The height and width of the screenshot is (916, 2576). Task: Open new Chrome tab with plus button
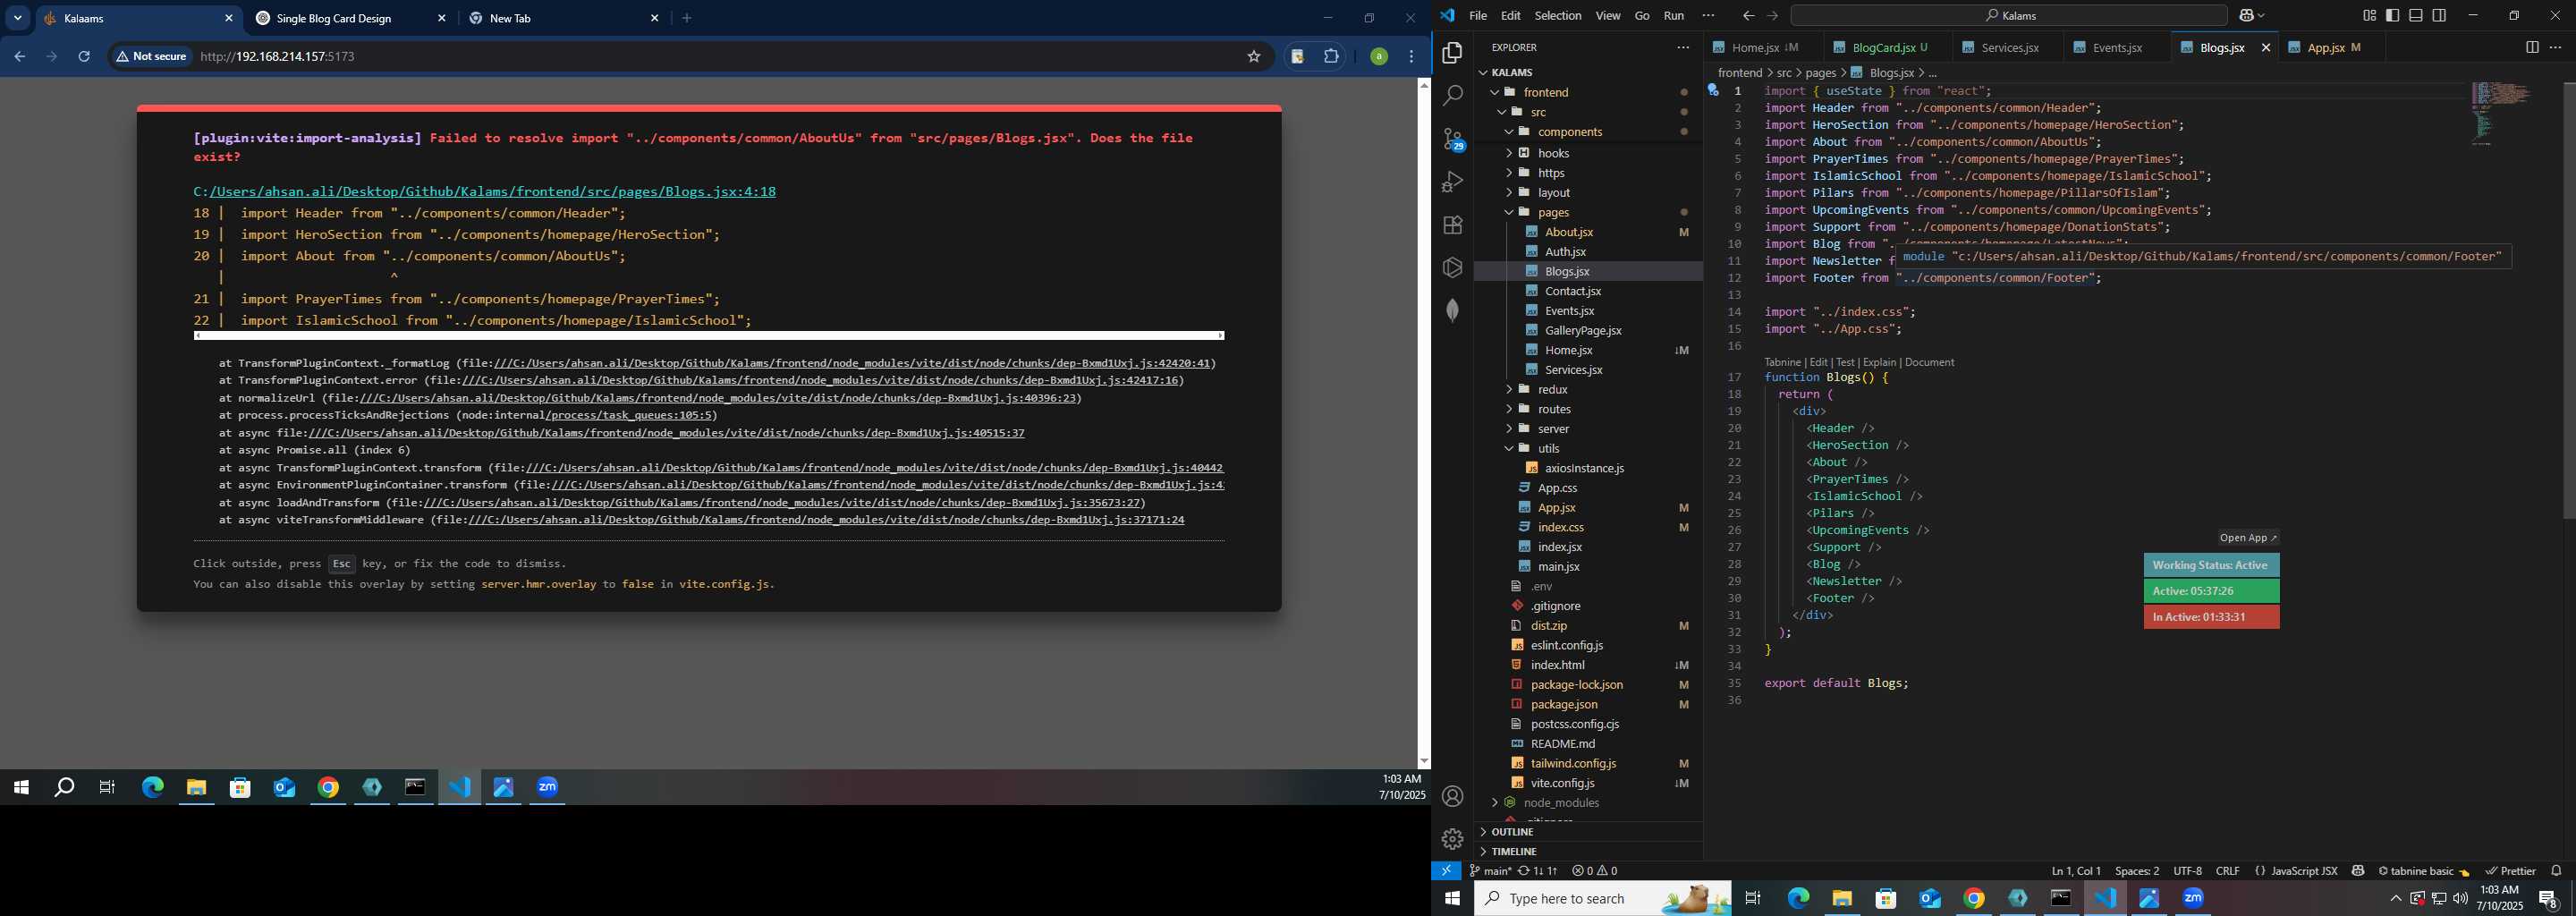click(687, 18)
